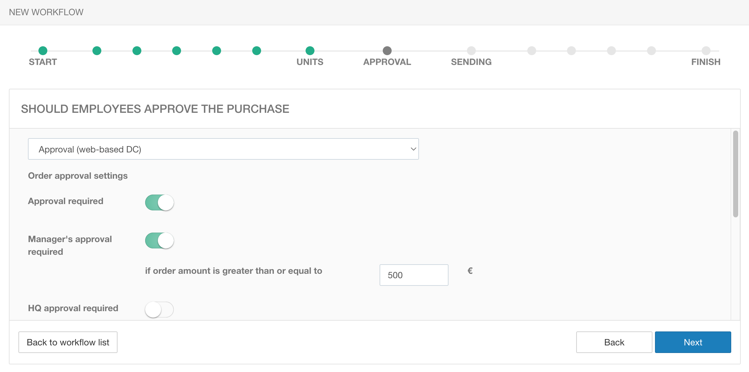Click the UNITS step label

pyautogui.click(x=310, y=62)
